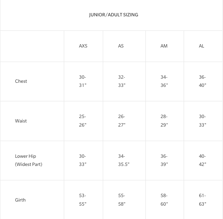Viewport: 223px width, 219px height.
Task: Select the AS lower hip value 34-35.5"
Action: point(124,160)
